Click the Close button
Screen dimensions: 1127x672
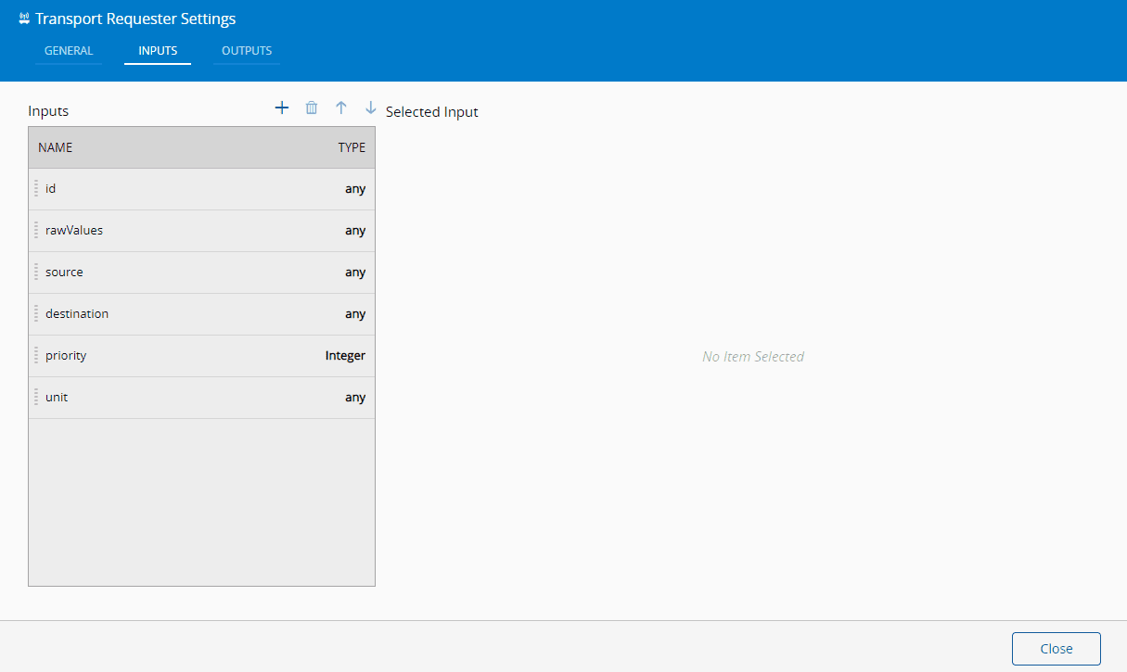pyautogui.click(x=1057, y=649)
